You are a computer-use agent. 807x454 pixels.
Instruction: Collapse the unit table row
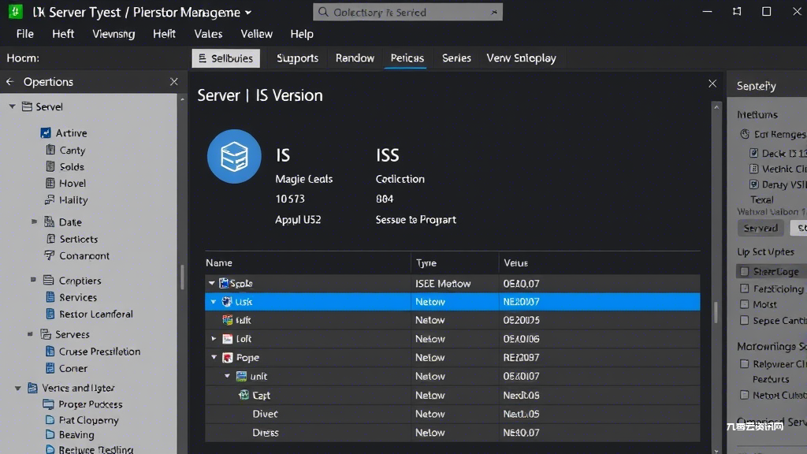(x=228, y=376)
